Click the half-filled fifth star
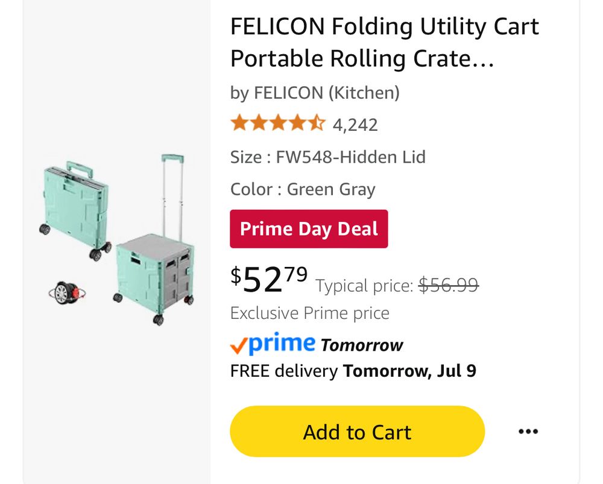Image resolution: width=603 pixels, height=484 pixels. 317,123
